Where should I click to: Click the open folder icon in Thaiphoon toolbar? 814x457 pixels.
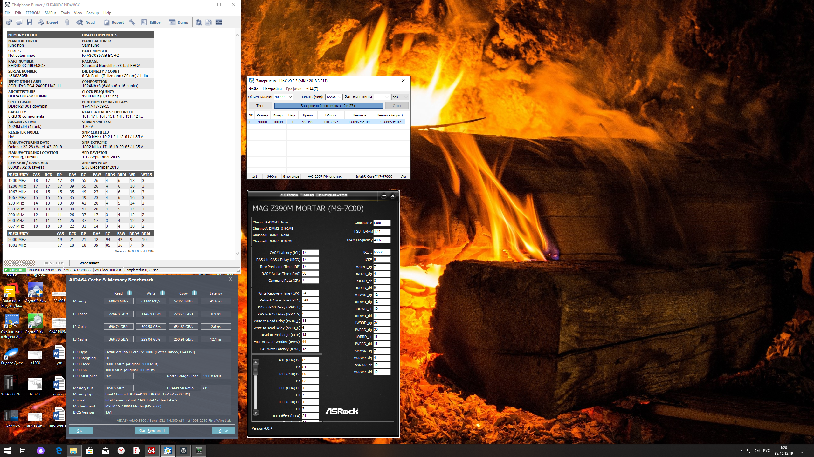[19, 22]
